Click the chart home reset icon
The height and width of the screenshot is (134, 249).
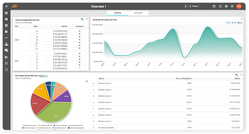click(238, 23)
